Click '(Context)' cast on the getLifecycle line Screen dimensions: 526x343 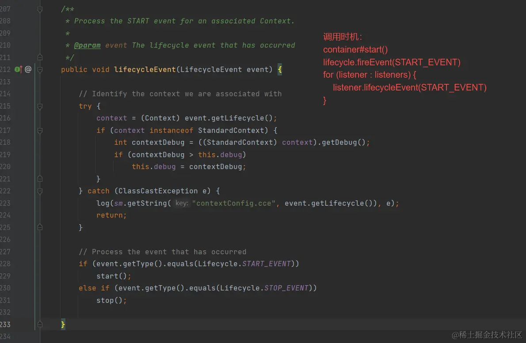(160, 118)
